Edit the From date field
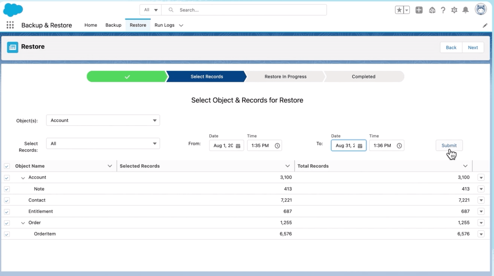The height and width of the screenshot is (276, 494). 226,146
